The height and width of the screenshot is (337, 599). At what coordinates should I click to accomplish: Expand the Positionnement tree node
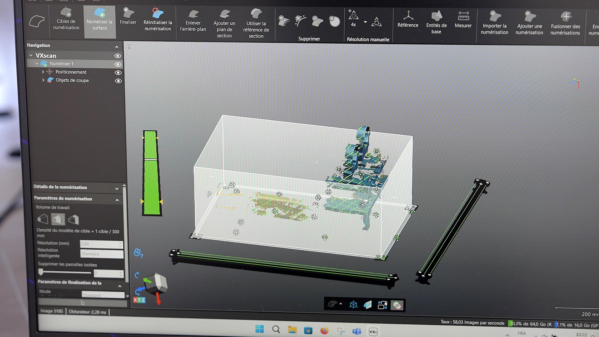click(x=43, y=72)
